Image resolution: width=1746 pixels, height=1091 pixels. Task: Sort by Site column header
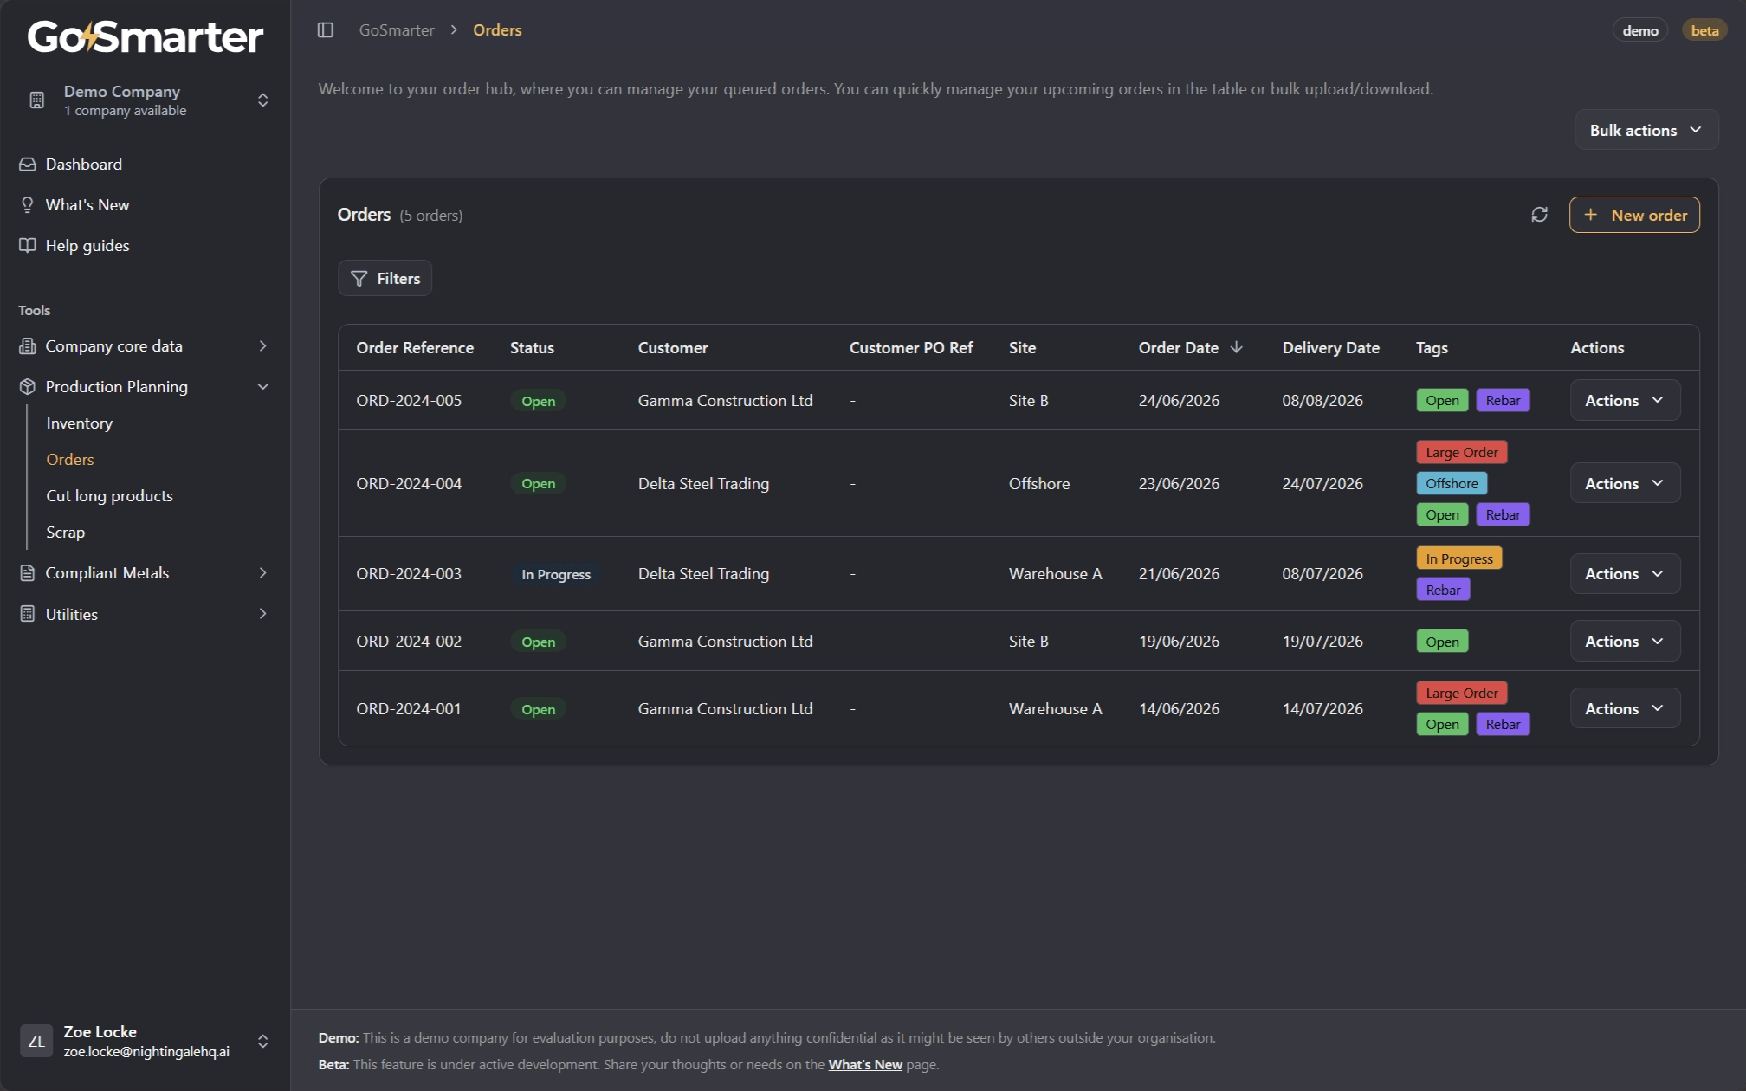click(1022, 348)
